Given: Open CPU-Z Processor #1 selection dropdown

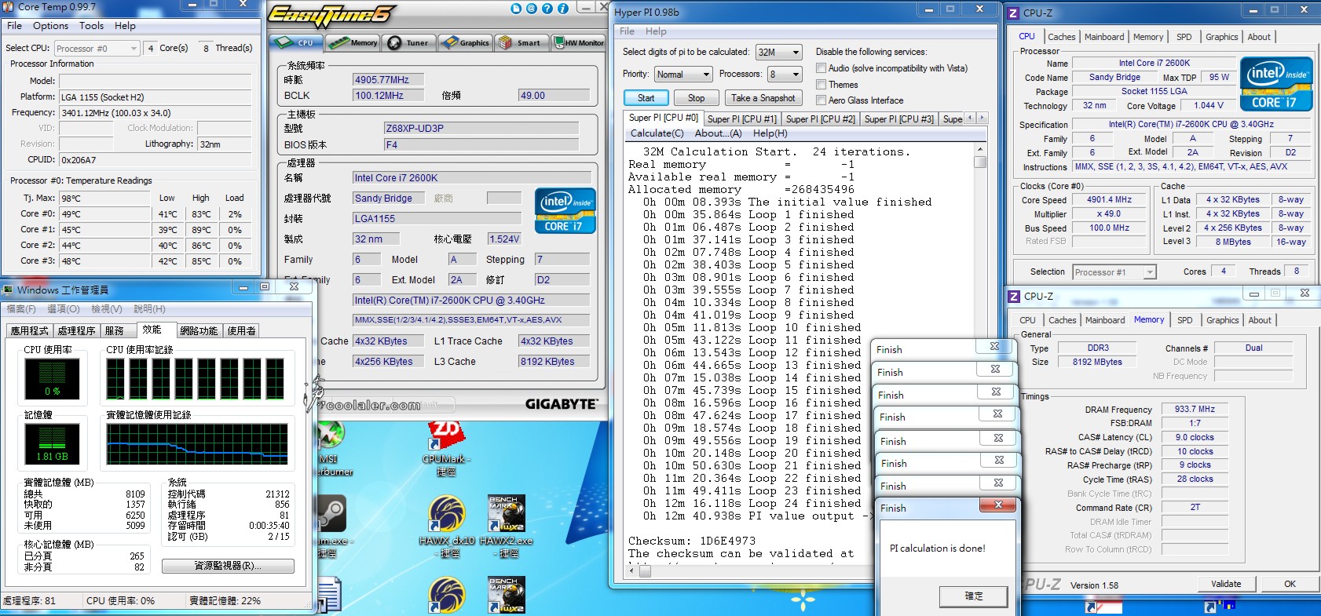Looking at the screenshot, I should (1114, 272).
